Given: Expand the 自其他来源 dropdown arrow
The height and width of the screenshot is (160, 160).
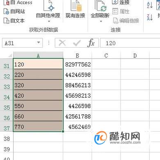Looking at the screenshot, I should pyautogui.click(x=49, y=21).
